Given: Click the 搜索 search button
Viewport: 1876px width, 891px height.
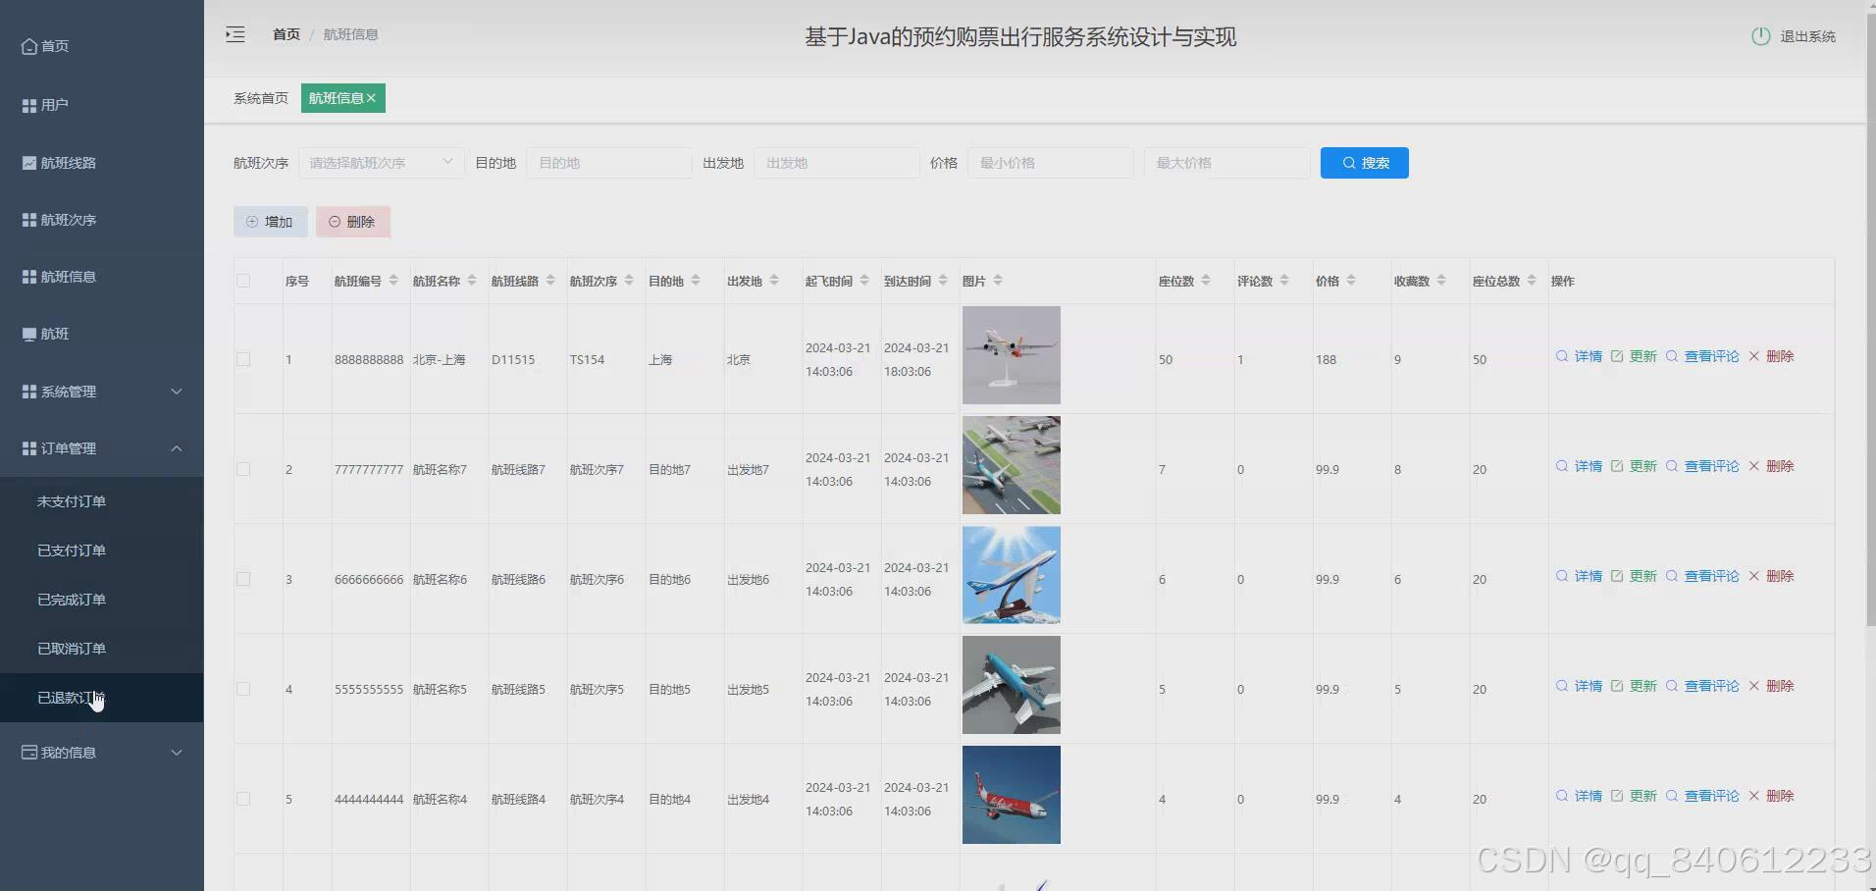Looking at the screenshot, I should tap(1364, 162).
